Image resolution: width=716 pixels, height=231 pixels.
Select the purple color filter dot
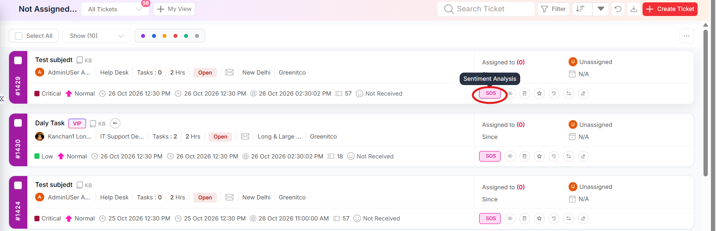(x=143, y=36)
